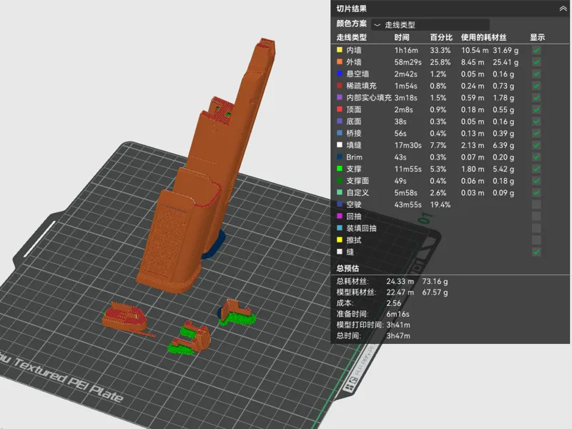The image size is (572, 429).
Task: Select the small part with blue brim
Action: click(237, 312)
